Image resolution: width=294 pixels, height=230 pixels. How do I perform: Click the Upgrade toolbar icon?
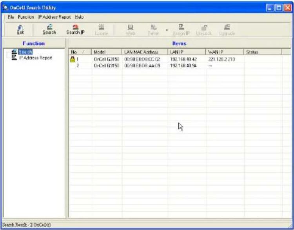[x=227, y=30]
